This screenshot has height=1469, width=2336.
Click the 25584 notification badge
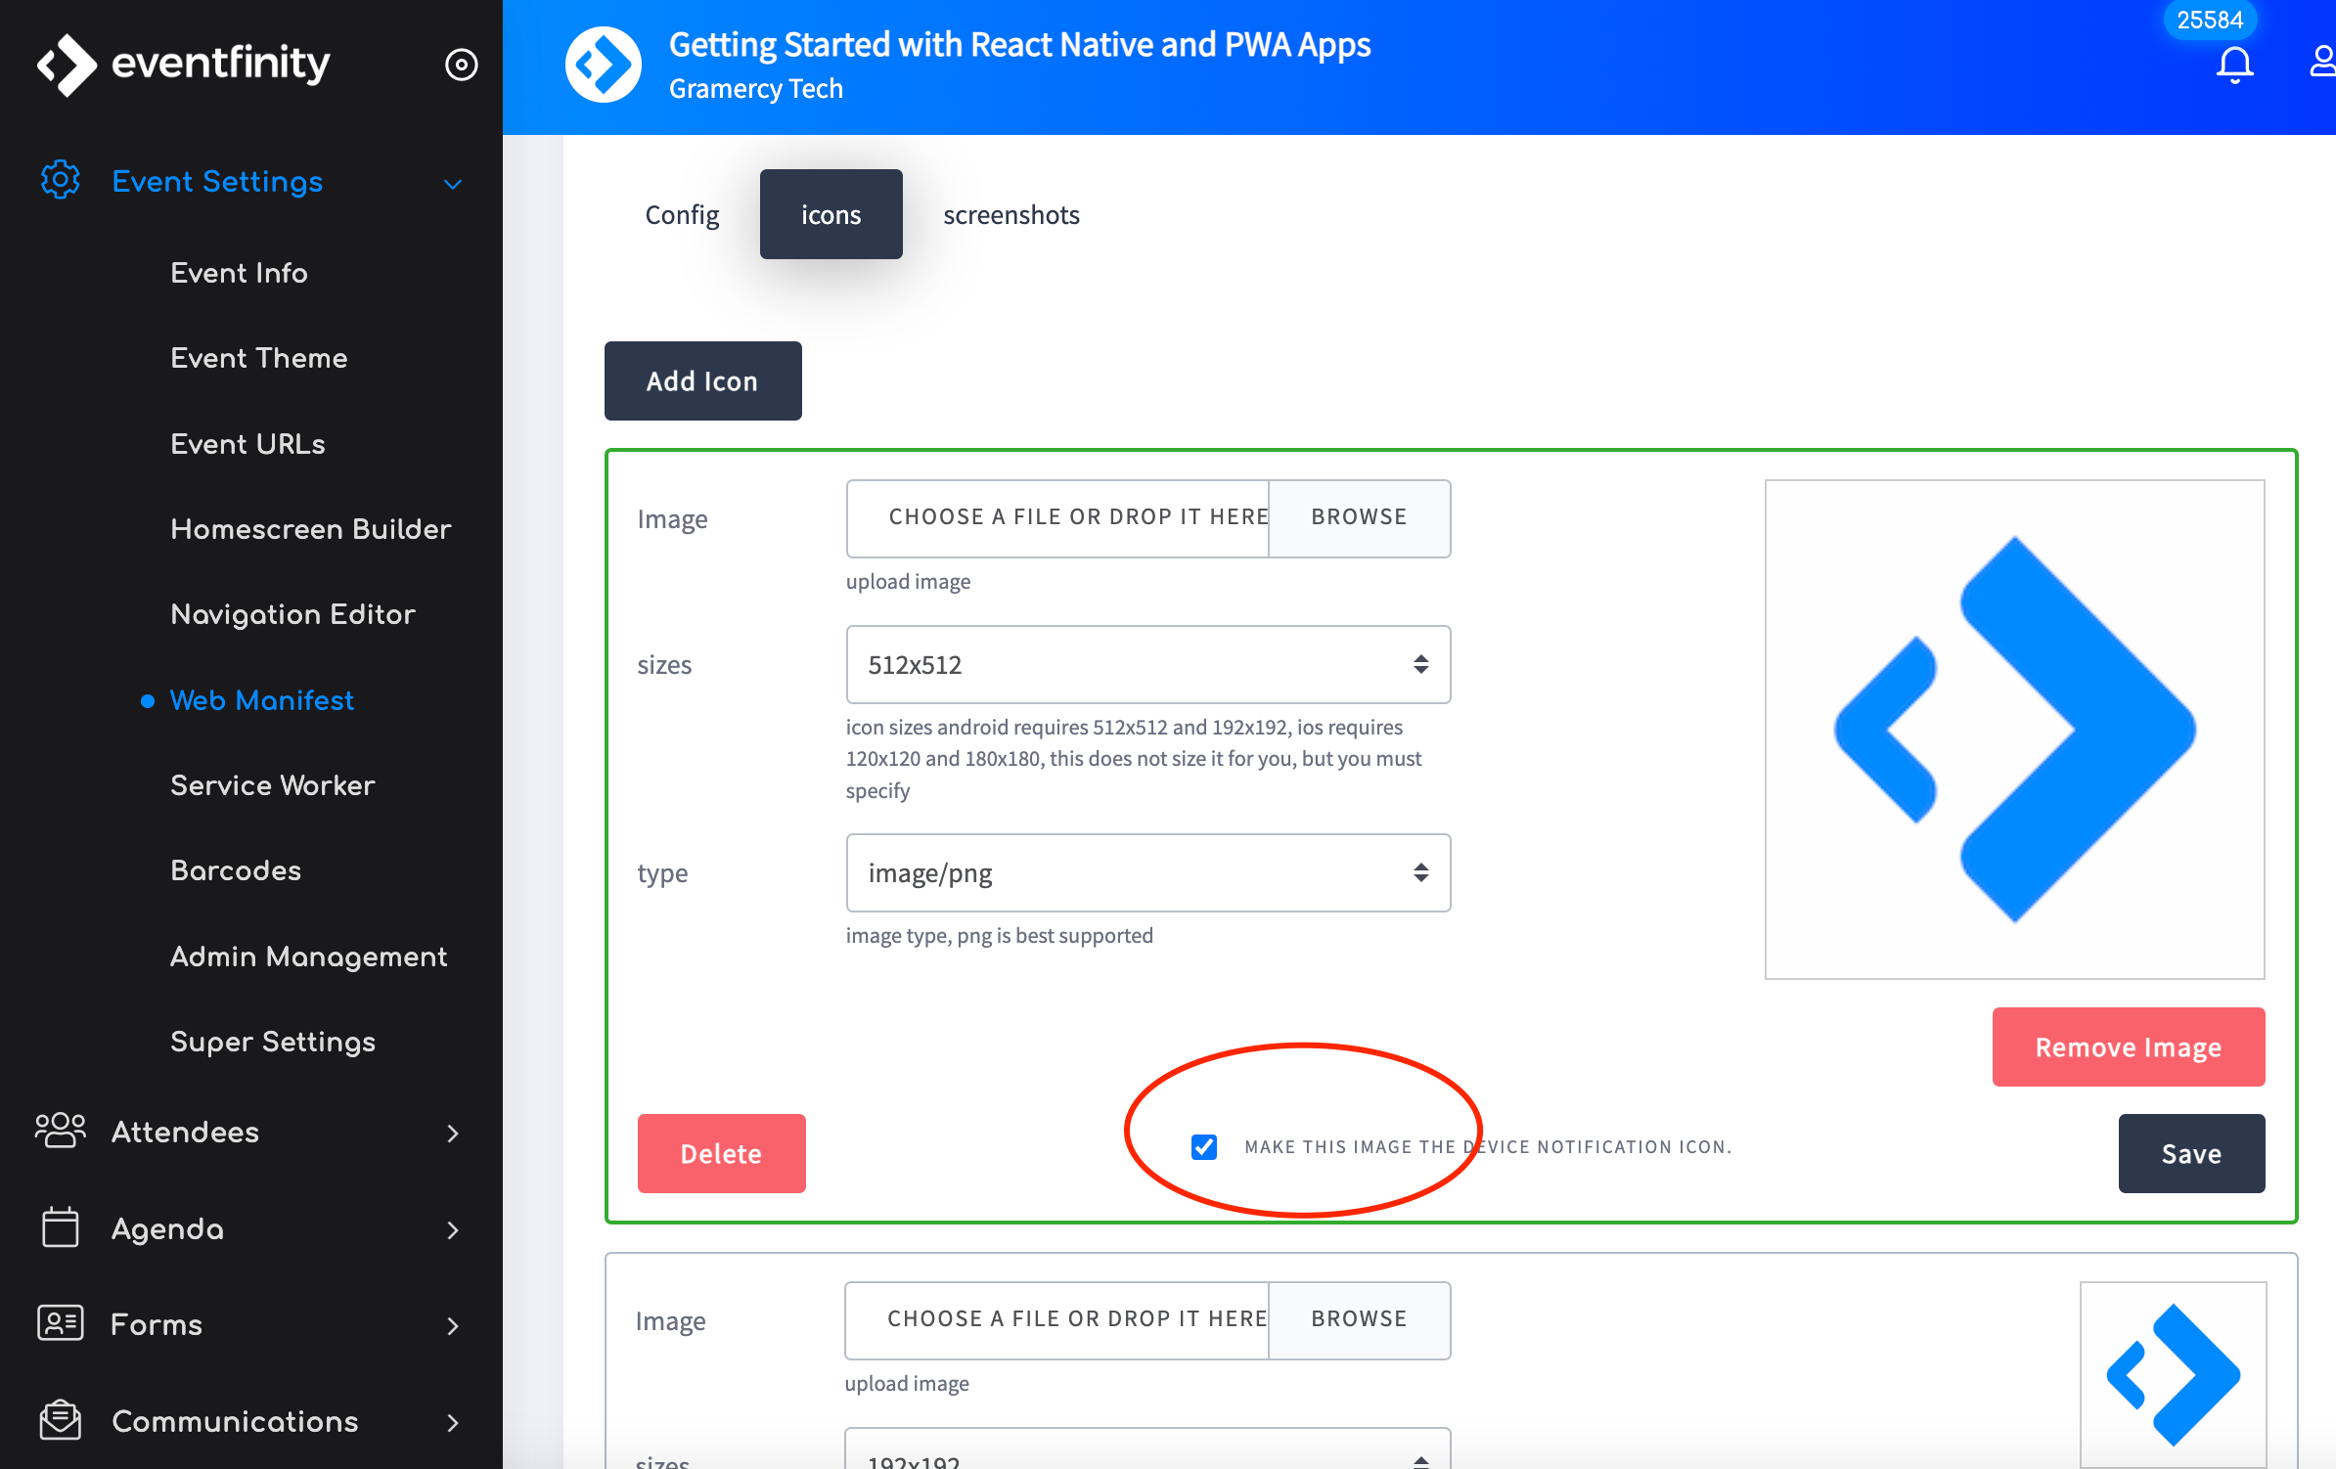click(2210, 20)
